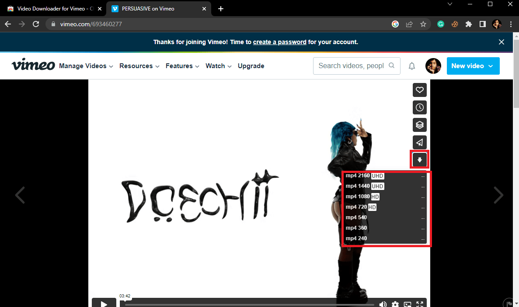This screenshot has width=519, height=307.
Task: Add video to Watch Later clock icon
Action: pos(419,107)
